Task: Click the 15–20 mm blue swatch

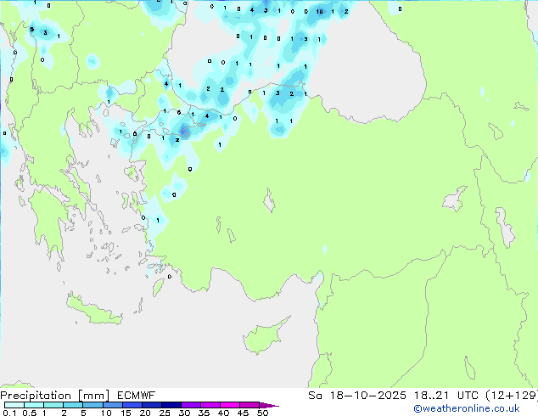Action: click(x=132, y=405)
